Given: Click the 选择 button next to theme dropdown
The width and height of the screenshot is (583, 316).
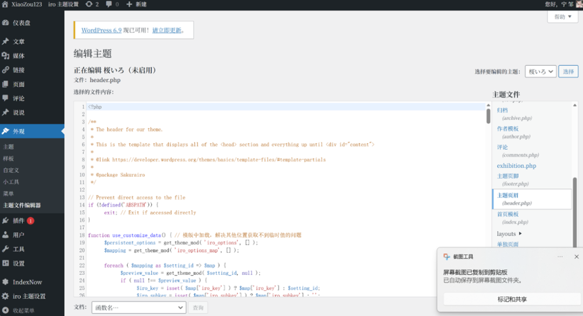Looking at the screenshot, I should point(568,71).
